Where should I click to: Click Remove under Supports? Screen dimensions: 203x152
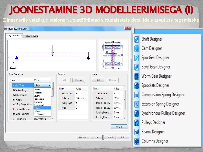(78, 80)
